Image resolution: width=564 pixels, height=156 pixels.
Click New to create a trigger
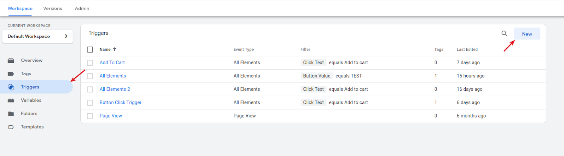pos(527,34)
